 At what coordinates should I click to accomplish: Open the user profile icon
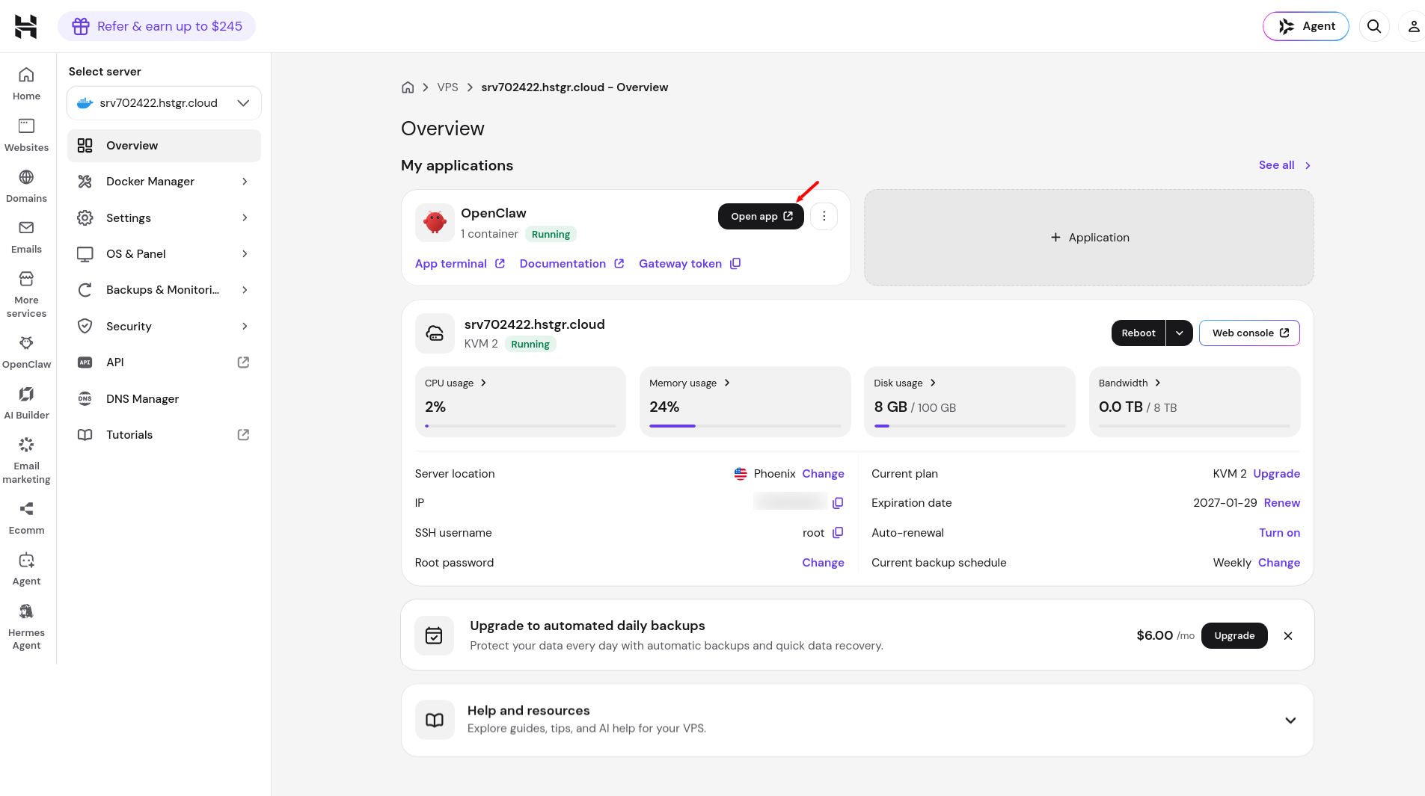[1413, 26]
